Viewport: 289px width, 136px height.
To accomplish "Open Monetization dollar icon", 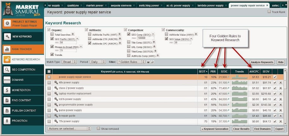I will pyautogui.click(x=7, y=90).
